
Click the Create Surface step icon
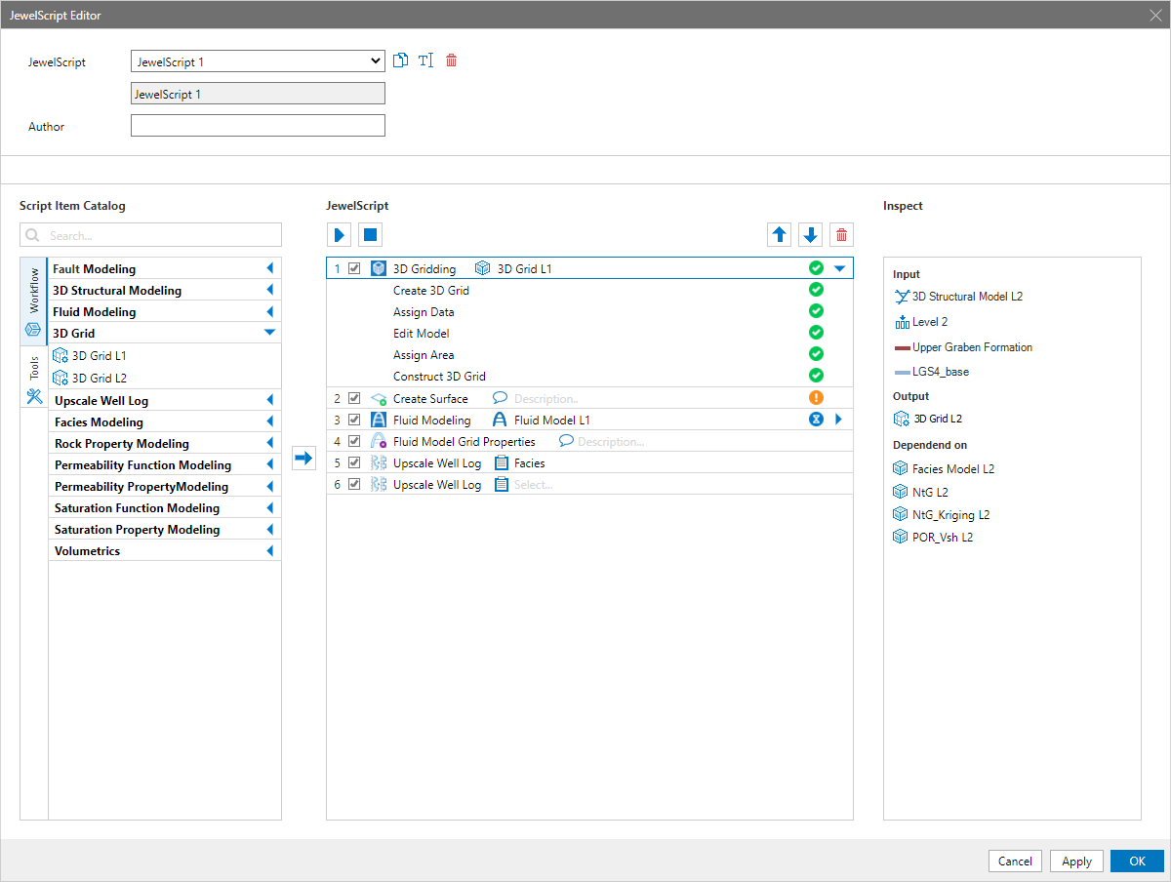point(379,399)
